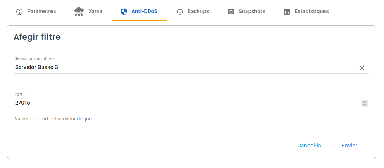
Task: Go to the Backups tab
Action: [x=198, y=11]
